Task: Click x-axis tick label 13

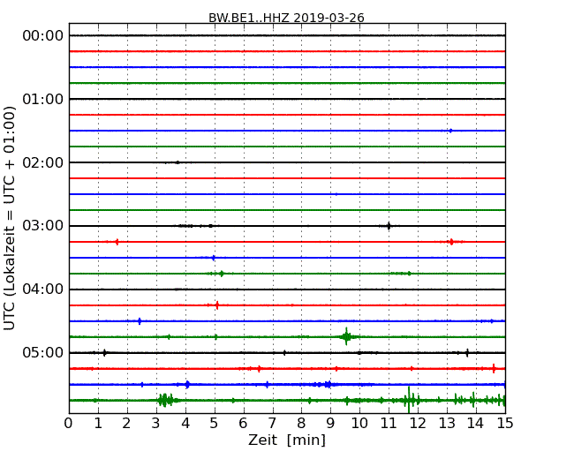Action: (x=447, y=424)
